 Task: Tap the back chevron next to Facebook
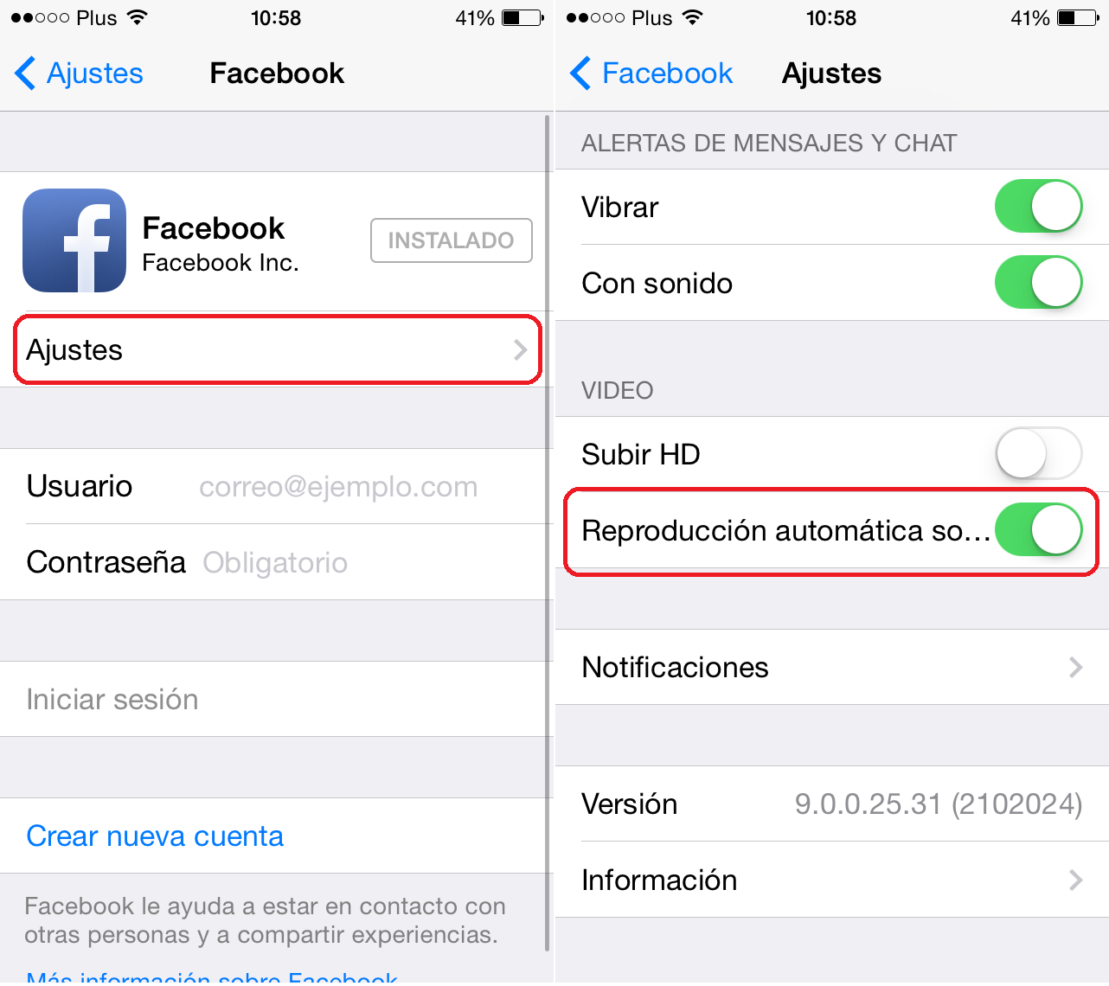coord(580,74)
